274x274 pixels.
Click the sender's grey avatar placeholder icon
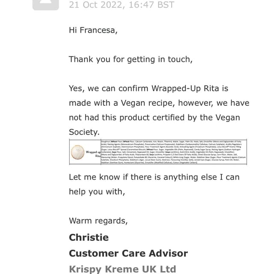[x=46, y=5]
